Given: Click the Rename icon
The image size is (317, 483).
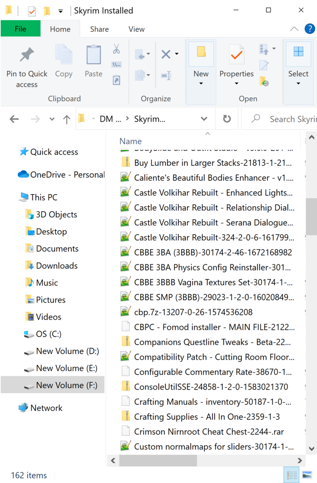Looking at the screenshot, I should (x=166, y=75).
